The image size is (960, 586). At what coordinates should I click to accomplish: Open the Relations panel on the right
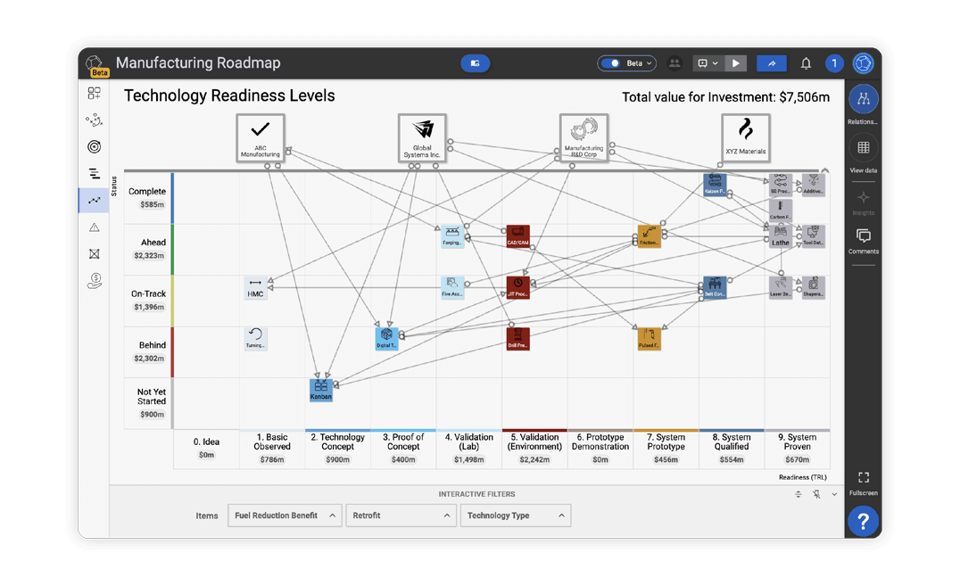(x=863, y=100)
